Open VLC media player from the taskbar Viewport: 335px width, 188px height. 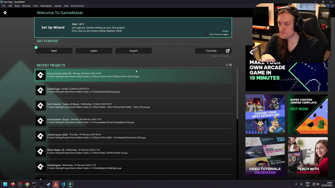point(56,184)
